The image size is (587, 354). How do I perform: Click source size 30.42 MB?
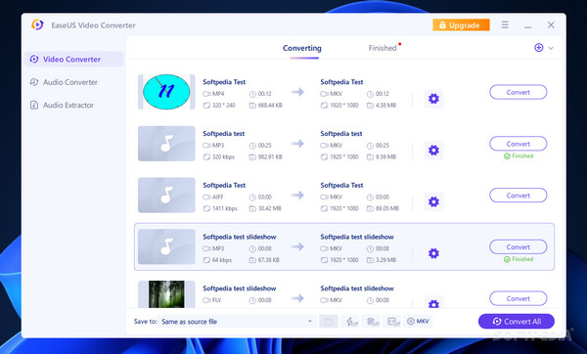tap(270, 208)
